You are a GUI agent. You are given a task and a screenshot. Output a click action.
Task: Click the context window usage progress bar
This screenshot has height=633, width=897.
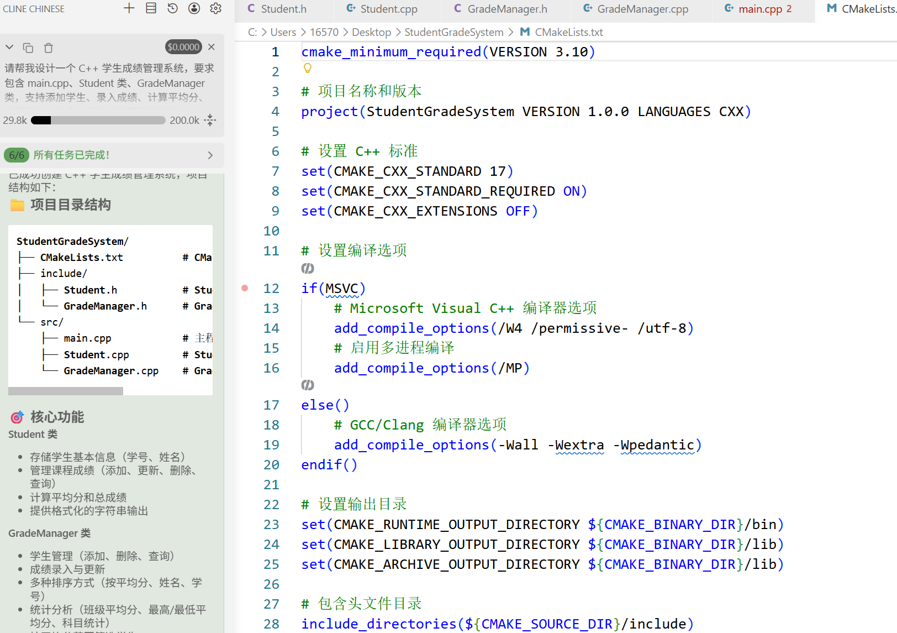(x=98, y=120)
